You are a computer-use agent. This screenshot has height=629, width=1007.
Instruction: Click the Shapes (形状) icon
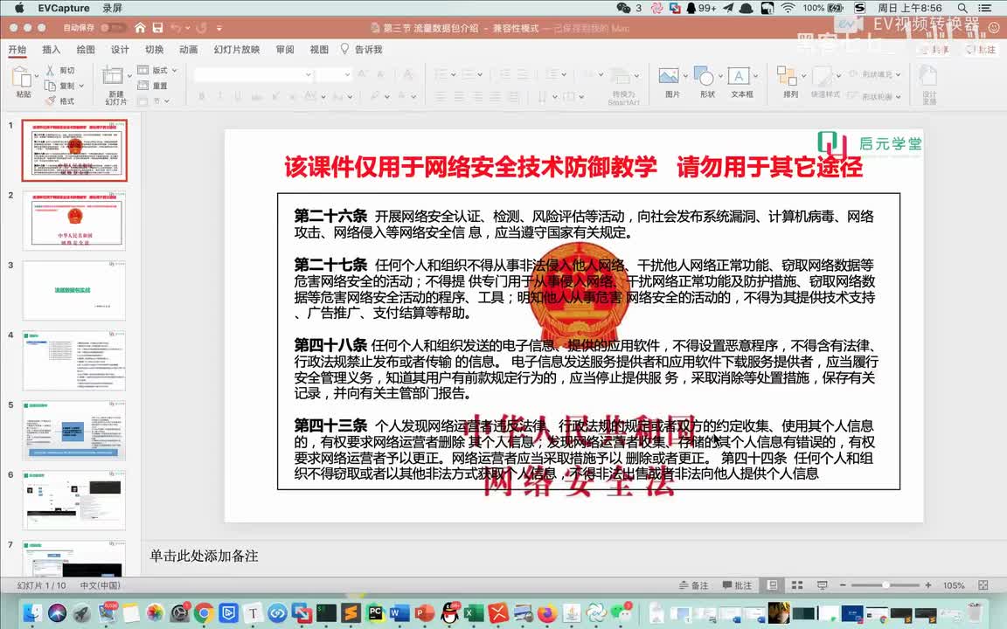(704, 76)
